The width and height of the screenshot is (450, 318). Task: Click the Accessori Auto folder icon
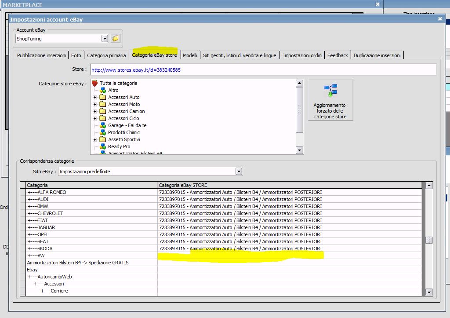103,97
